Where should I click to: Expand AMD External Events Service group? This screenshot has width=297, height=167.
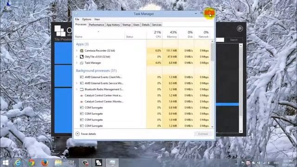coord(77,83)
